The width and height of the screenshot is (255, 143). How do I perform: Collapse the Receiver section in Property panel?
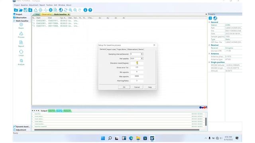point(210,45)
